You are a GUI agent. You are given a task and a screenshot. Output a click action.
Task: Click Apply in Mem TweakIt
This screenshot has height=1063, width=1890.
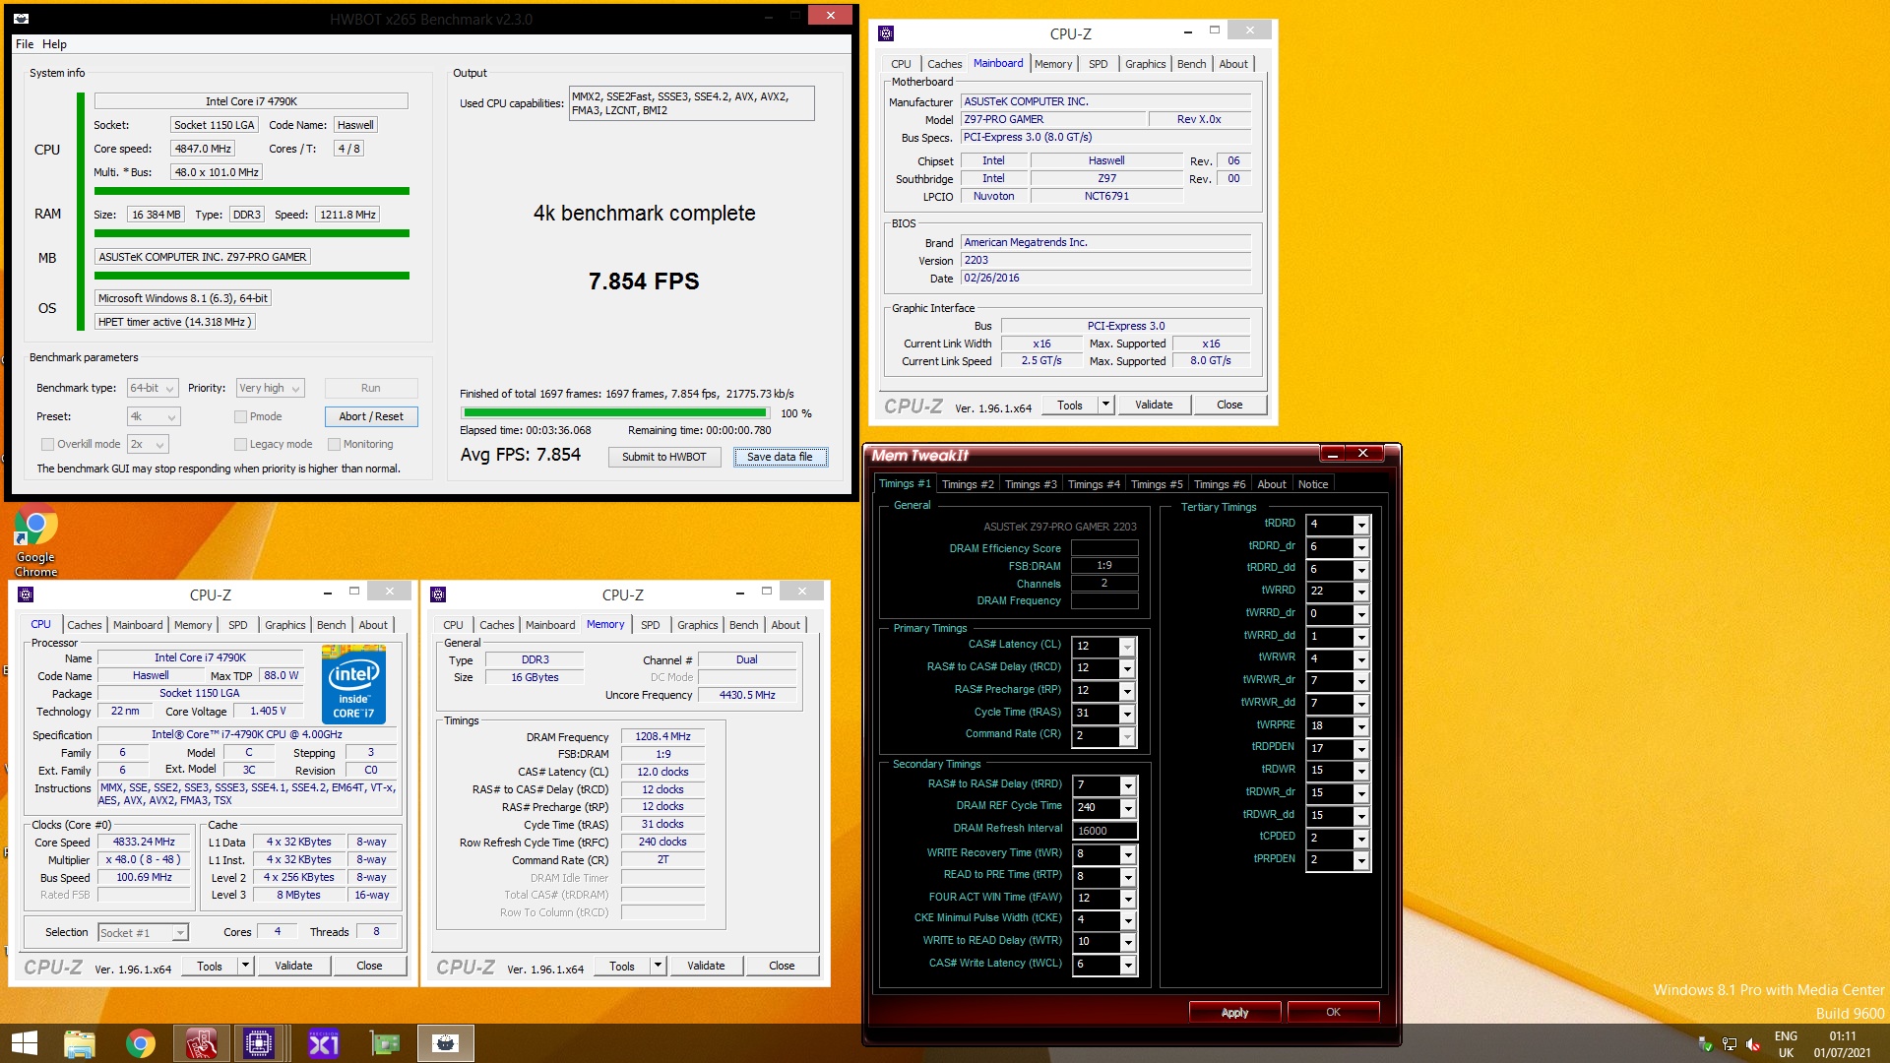pyautogui.click(x=1234, y=1012)
